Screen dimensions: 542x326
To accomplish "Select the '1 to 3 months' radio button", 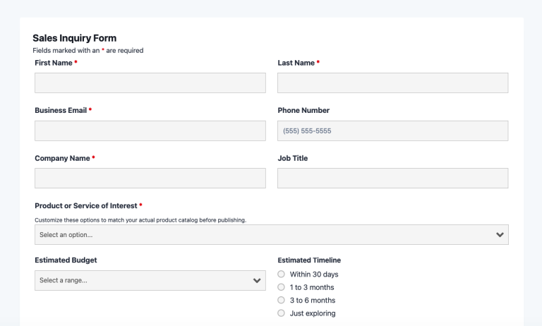I will click(281, 287).
